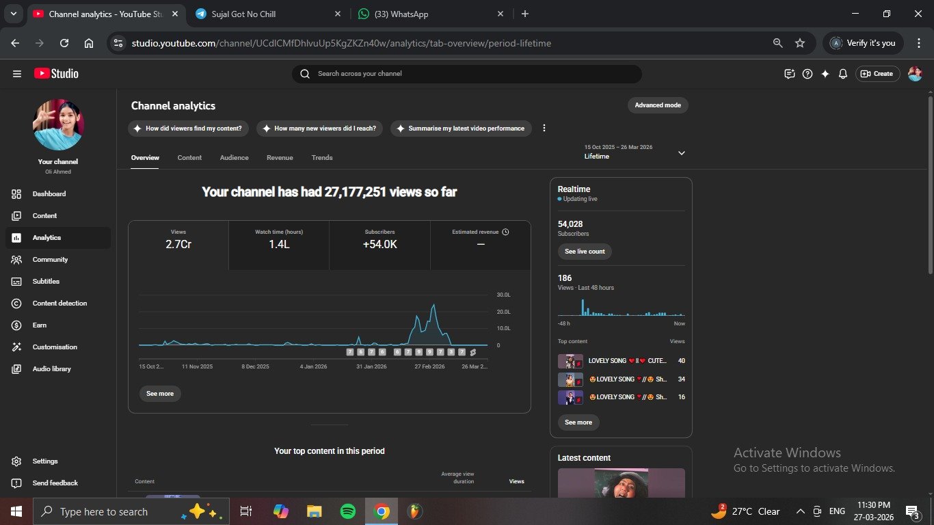This screenshot has width=934, height=525.
Task: Click the notifications bell icon
Action: pyautogui.click(x=843, y=74)
